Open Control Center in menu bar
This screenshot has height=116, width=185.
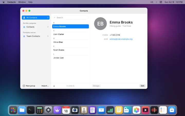tap(161, 2)
